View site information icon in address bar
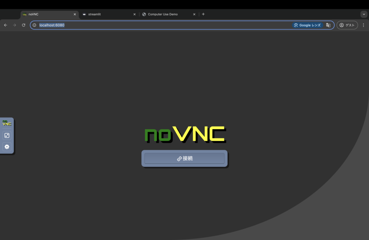369x240 pixels. pyautogui.click(x=34, y=25)
